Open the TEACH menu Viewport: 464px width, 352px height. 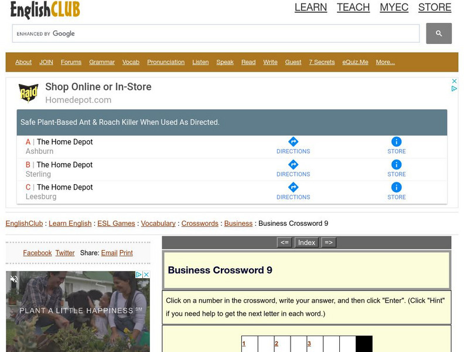point(353,7)
